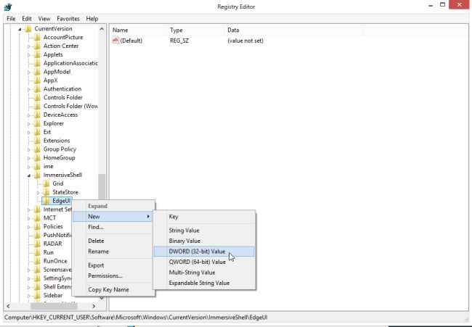Image resolution: width=472 pixels, height=327 pixels.
Task: Click the Authentication folder icon
Action: coord(37,89)
